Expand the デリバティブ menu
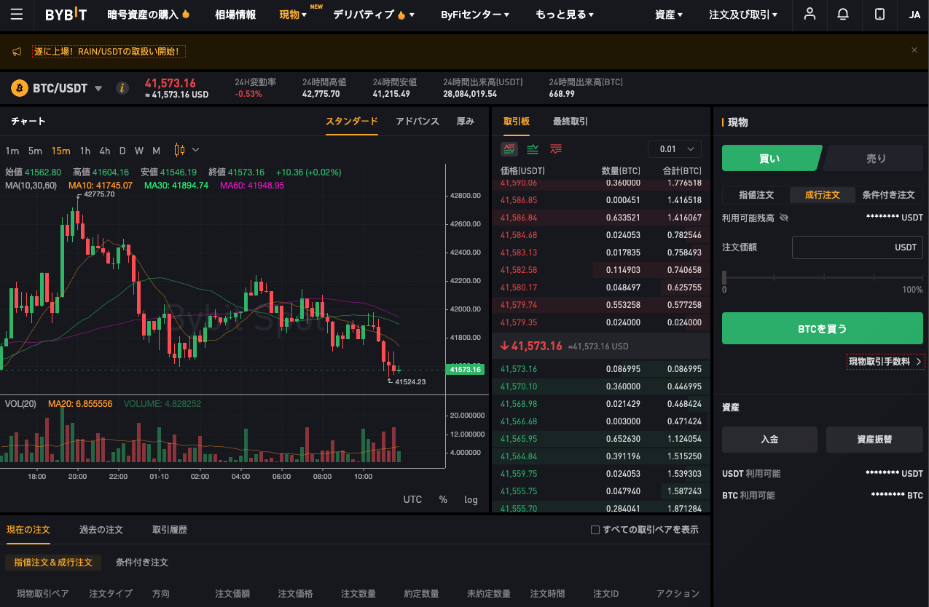Image resolution: width=929 pixels, height=607 pixels. tap(374, 15)
